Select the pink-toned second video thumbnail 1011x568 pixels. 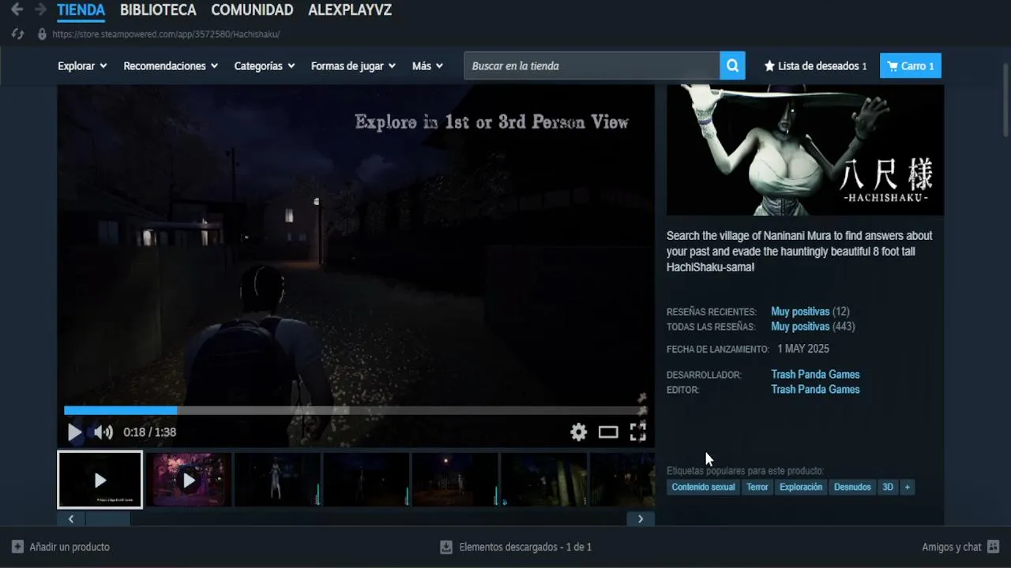tap(189, 480)
